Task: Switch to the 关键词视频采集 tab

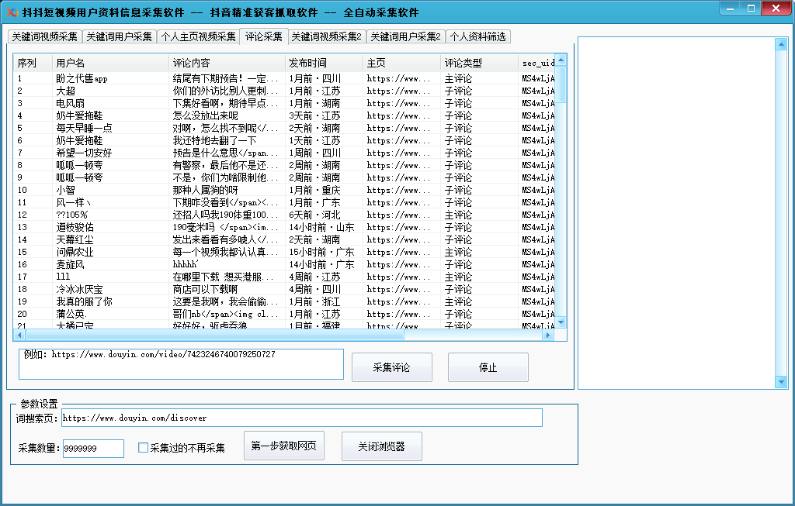Action: (44, 36)
